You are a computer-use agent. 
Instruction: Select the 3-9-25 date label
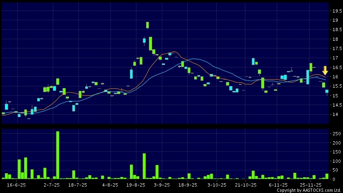(162, 185)
